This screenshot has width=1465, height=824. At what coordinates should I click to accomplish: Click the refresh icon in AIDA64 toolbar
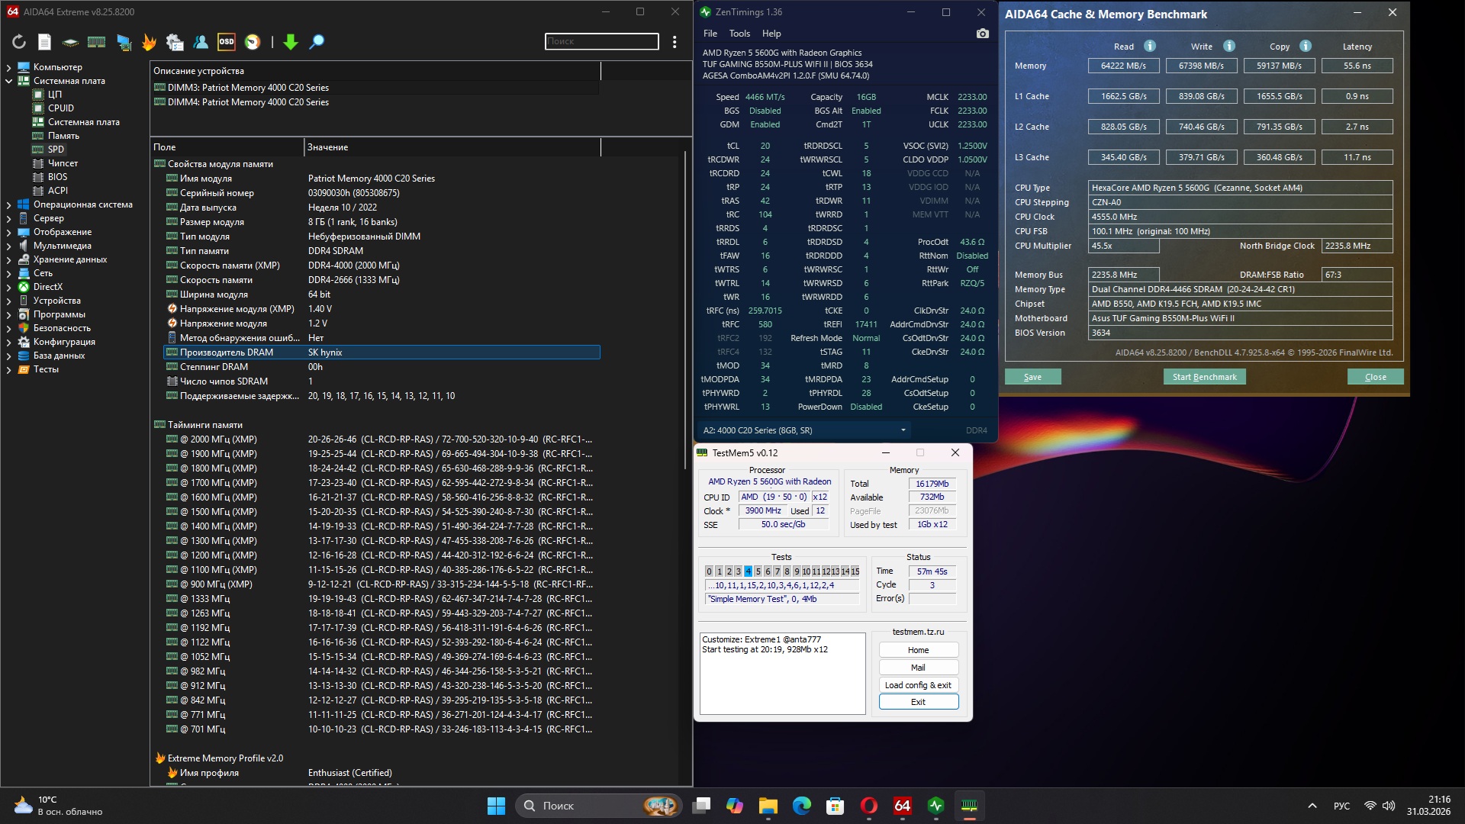point(19,42)
